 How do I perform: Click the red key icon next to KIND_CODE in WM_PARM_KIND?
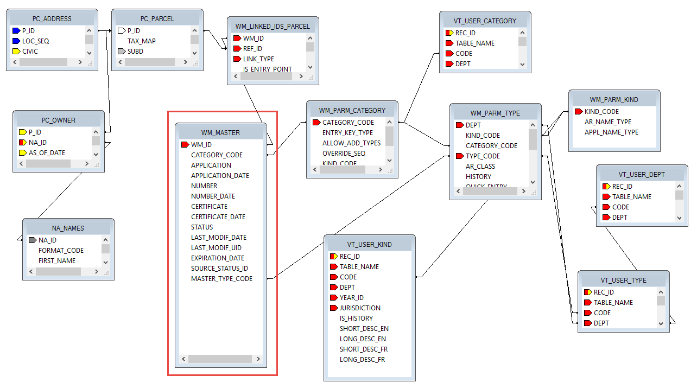(x=578, y=112)
